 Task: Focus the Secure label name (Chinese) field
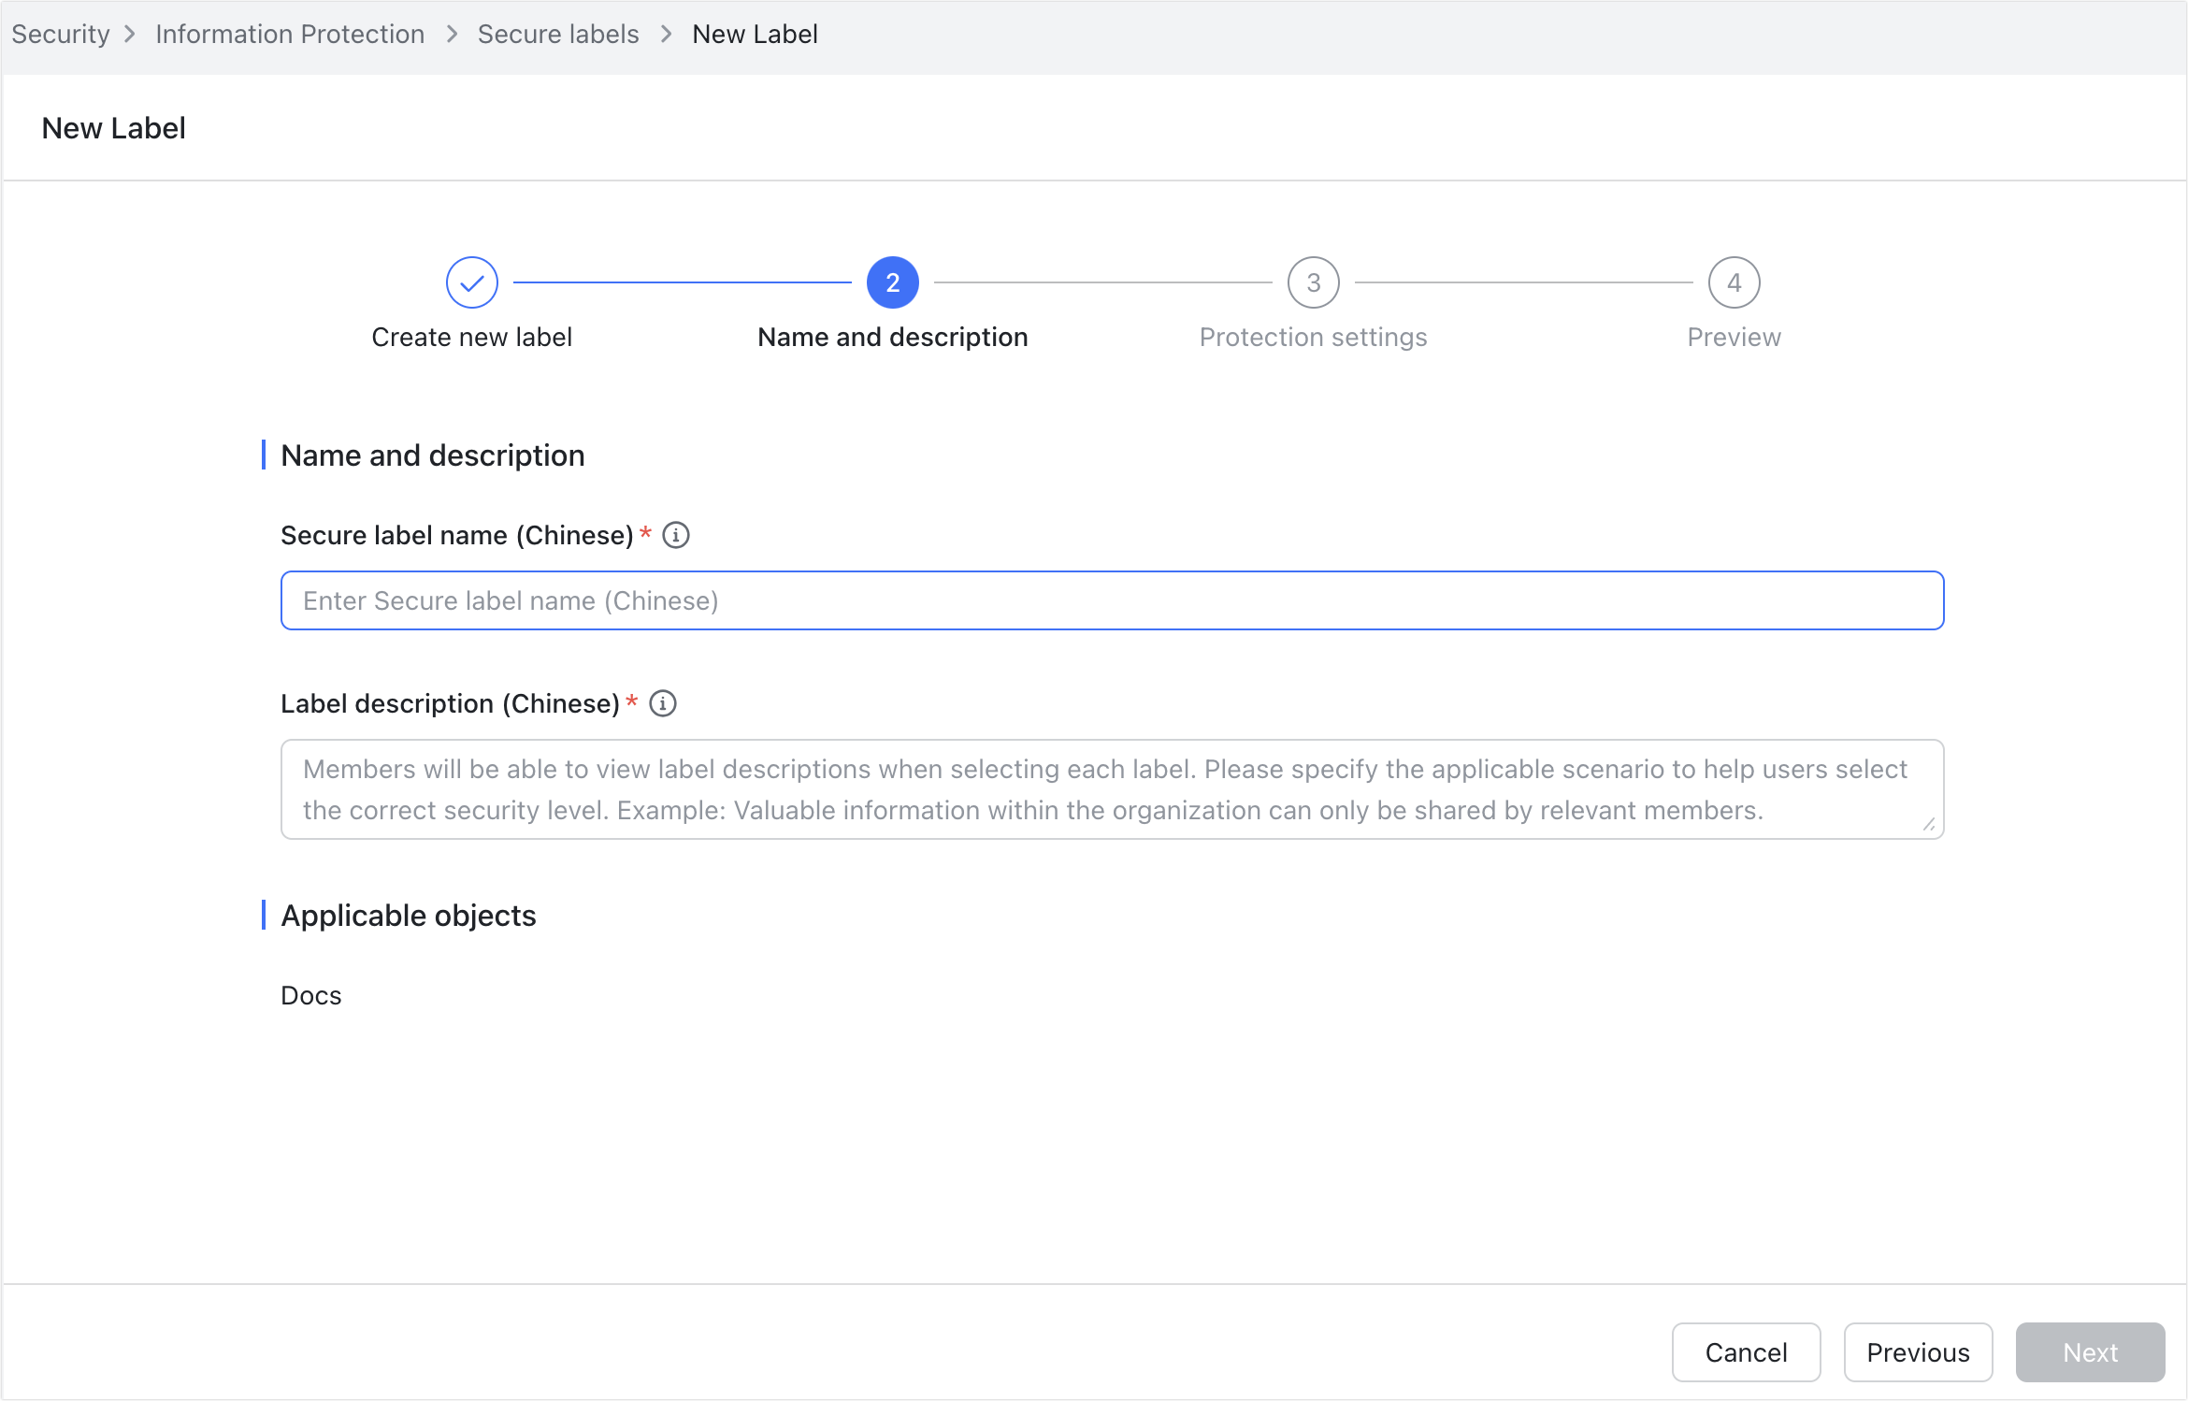tap(1113, 600)
